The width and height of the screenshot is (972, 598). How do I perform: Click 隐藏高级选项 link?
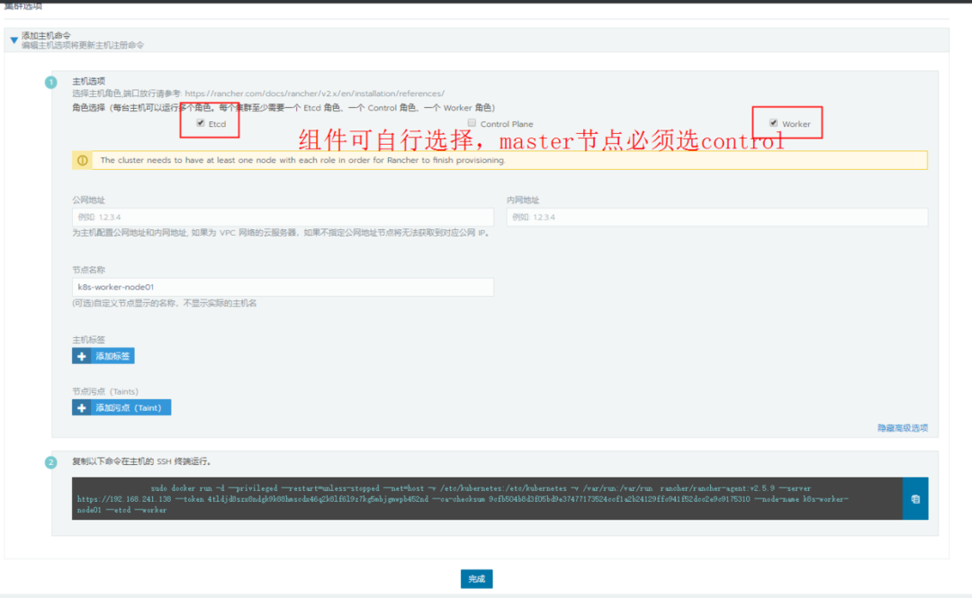[903, 427]
